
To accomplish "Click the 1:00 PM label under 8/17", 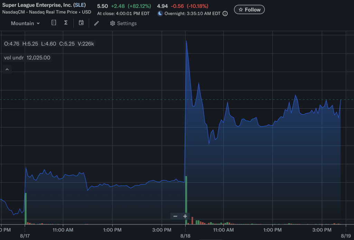I will (112, 230).
